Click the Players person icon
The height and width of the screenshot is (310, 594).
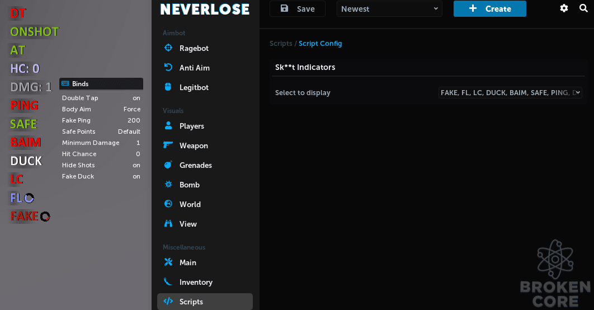coord(168,125)
